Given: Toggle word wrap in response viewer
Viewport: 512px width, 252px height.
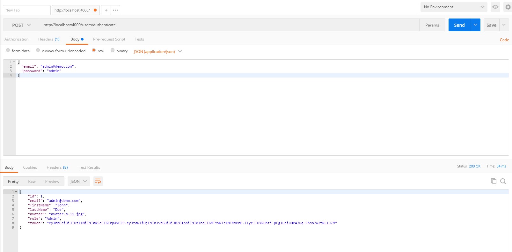Looking at the screenshot, I should 98,181.
